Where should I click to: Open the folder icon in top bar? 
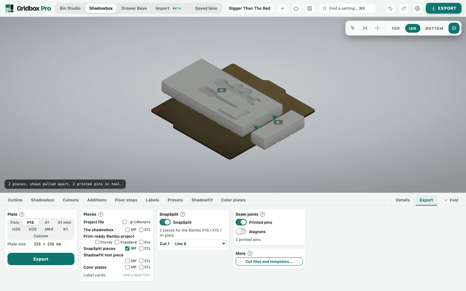point(296,8)
